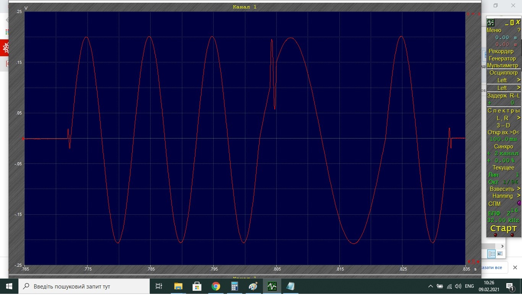
Task: Click the red zero-level marker on left axis
Action: [23, 139]
